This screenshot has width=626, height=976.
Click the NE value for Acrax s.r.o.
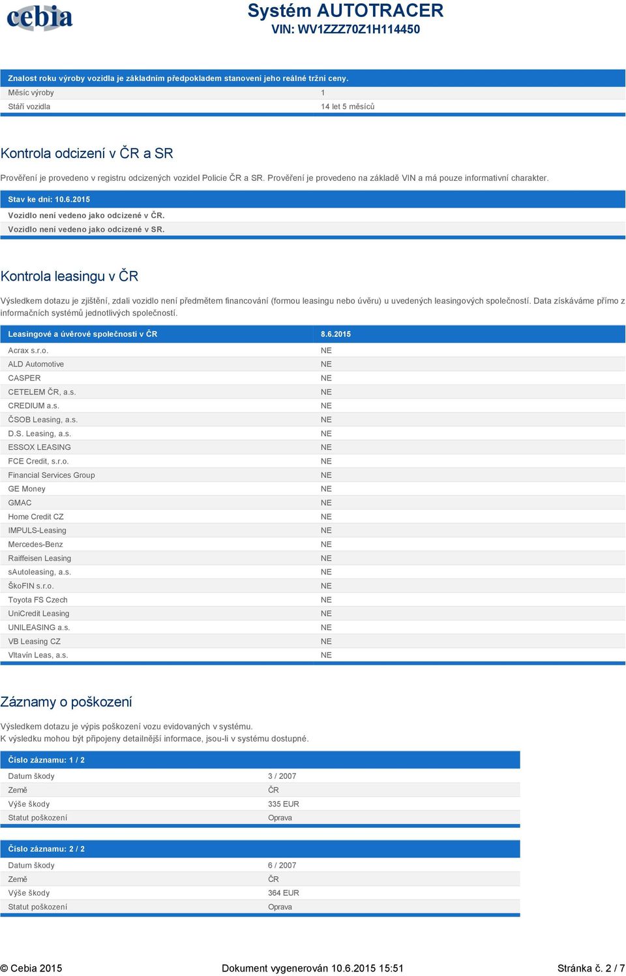pyautogui.click(x=326, y=351)
